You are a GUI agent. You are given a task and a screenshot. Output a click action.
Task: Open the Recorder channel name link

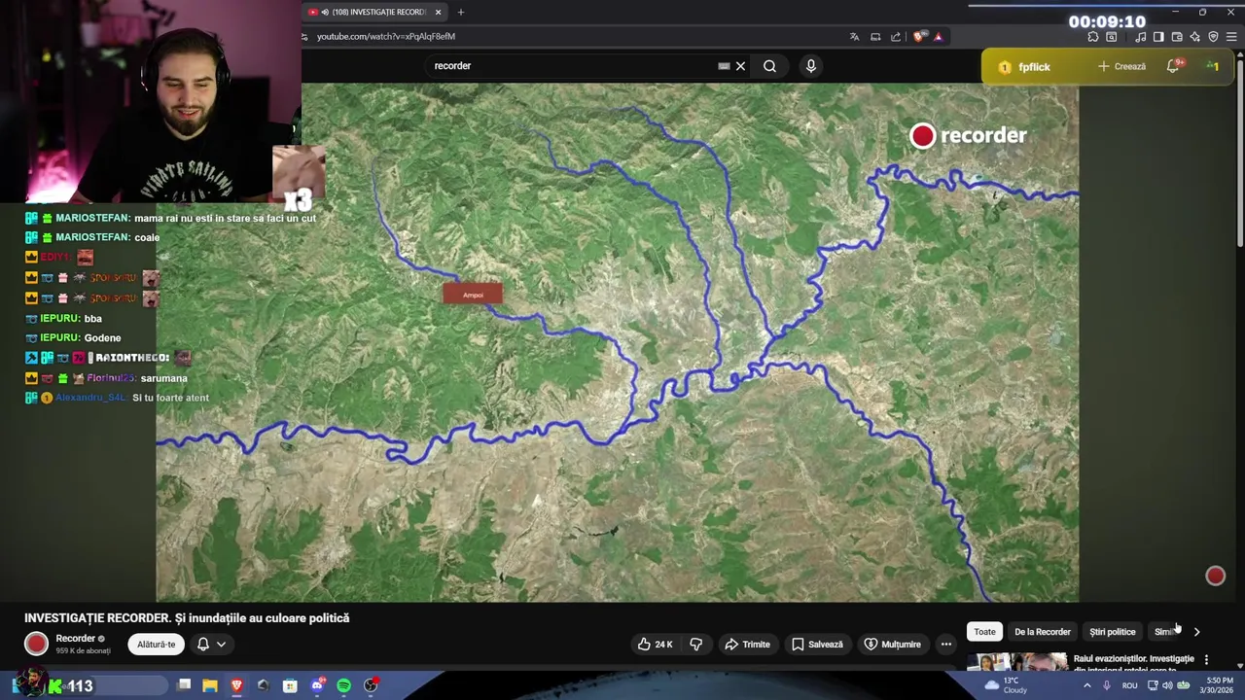(75, 639)
